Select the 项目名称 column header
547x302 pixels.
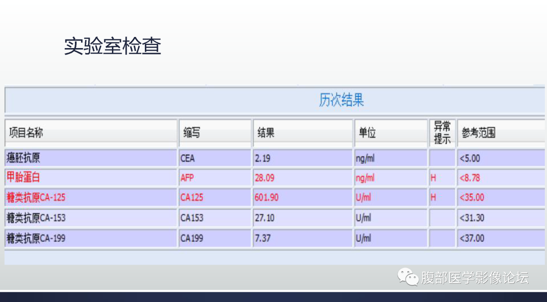click(x=91, y=133)
